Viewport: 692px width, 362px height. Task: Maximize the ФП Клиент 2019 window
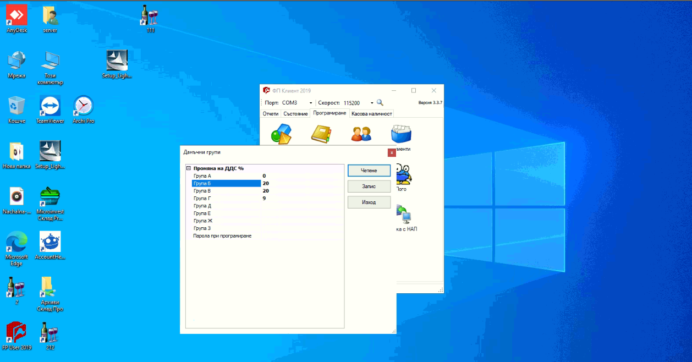[x=414, y=90]
